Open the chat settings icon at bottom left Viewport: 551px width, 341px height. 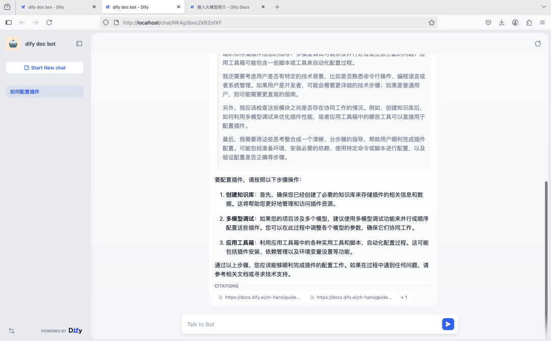11,331
